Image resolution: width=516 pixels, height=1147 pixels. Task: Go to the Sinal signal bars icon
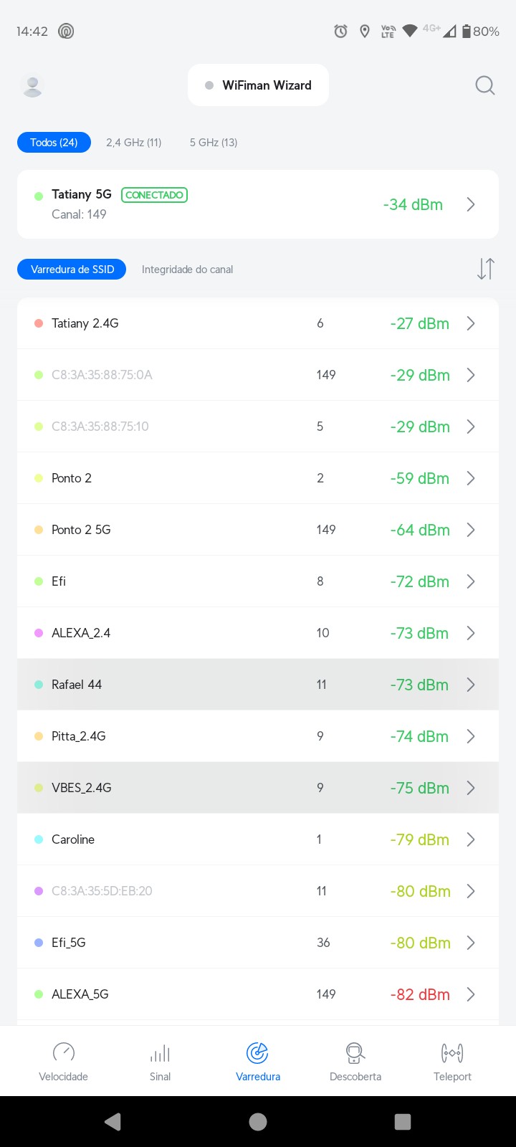161,1052
